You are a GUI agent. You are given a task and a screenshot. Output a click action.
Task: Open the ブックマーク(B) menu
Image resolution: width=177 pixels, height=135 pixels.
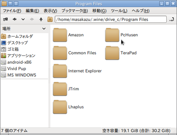pos(75,11)
